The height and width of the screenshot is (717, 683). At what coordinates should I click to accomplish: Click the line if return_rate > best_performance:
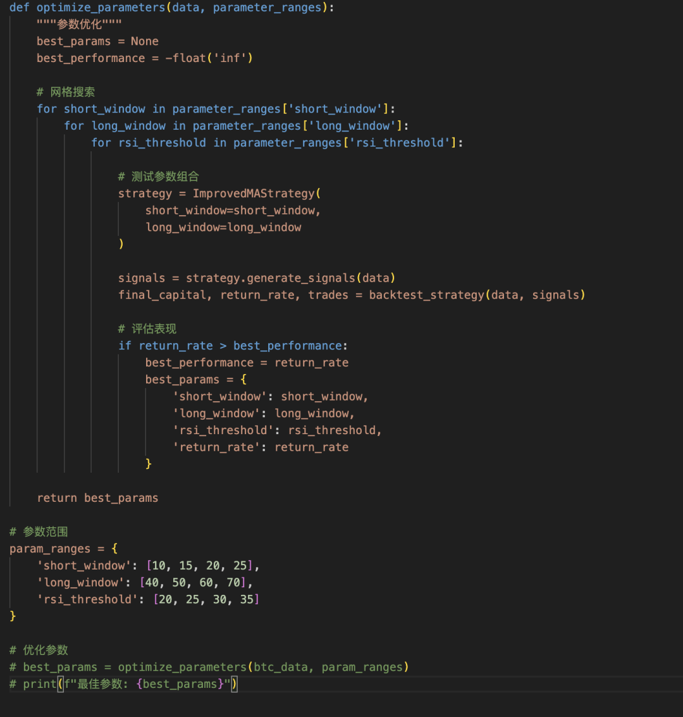233,346
